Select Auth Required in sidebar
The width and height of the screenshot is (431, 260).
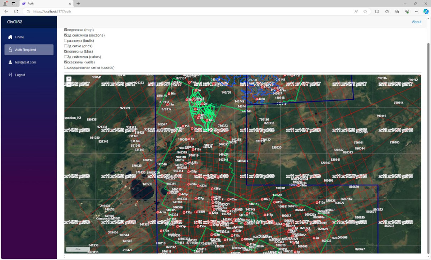[29, 50]
